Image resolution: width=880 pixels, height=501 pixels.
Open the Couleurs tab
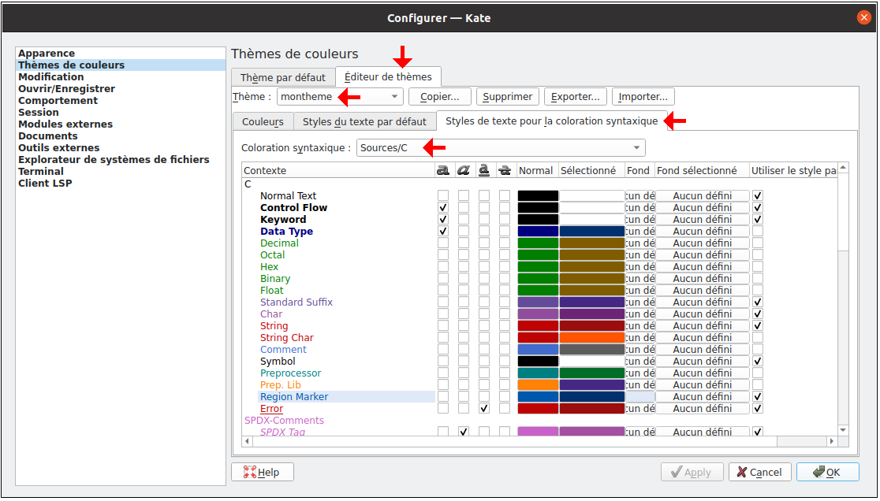pyautogui.click(x=263, y=121)
